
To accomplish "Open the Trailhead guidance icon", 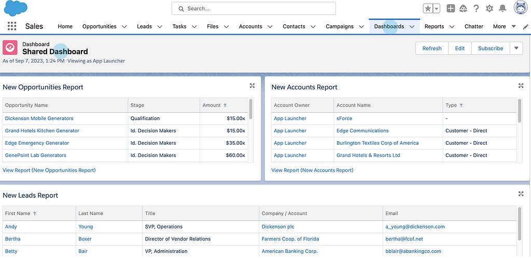I will click(463, 9).
